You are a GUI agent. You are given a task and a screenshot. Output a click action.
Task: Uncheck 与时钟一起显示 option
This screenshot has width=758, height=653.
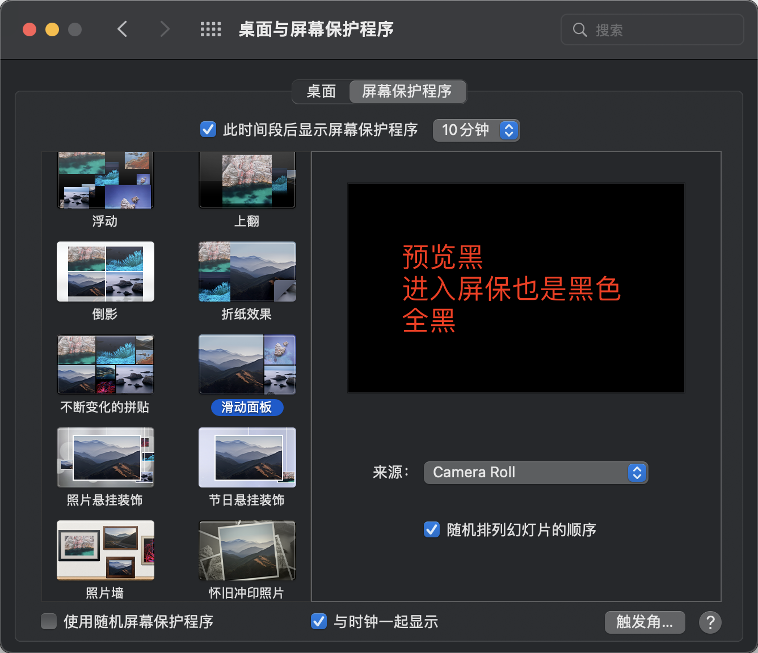point(319,622)
